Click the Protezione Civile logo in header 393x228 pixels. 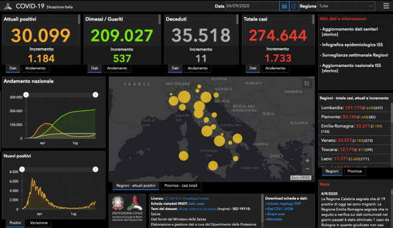[8, 6]
